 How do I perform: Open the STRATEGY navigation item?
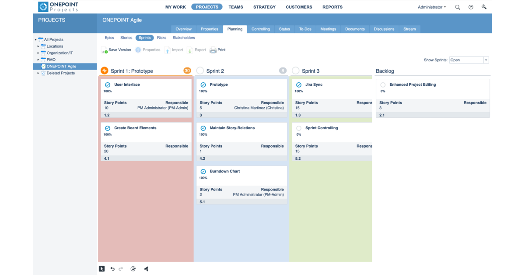pyautogui.click(x=264, y=7)
